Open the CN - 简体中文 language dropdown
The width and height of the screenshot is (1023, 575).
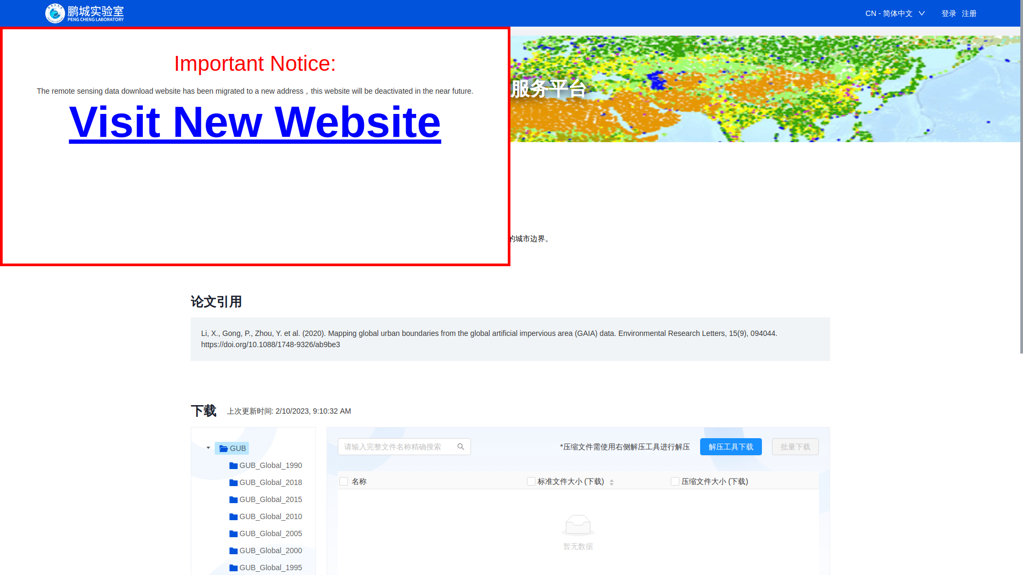click(x=895, y=13)
